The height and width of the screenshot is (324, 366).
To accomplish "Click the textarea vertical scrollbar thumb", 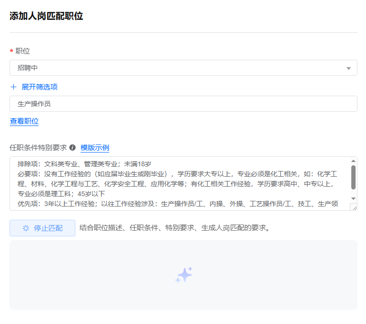I will 353,177.
